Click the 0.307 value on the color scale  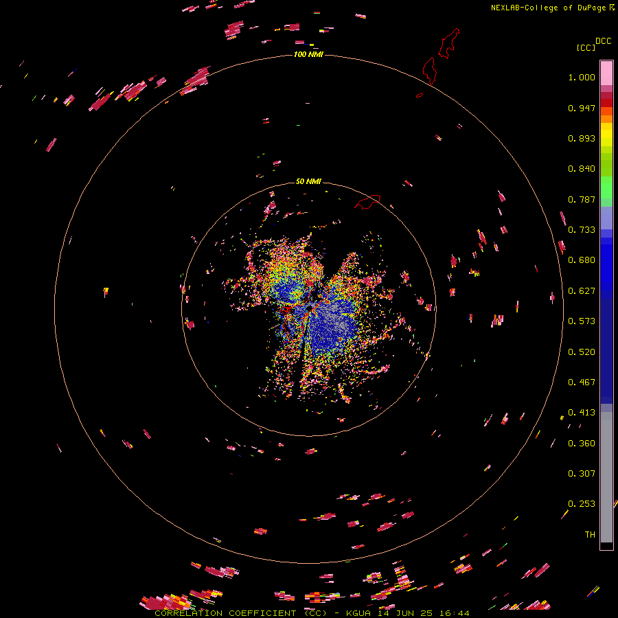click(582, 474)
